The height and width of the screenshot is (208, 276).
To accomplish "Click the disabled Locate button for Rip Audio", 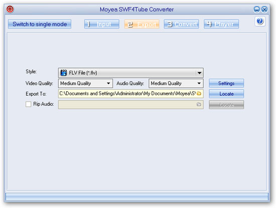I will point(226,105).
